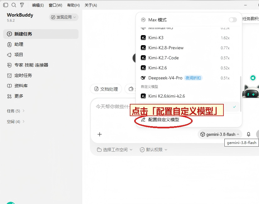Open the 项目 section
The width and height of the screenshot is (259, 204).
click(41, 55)
